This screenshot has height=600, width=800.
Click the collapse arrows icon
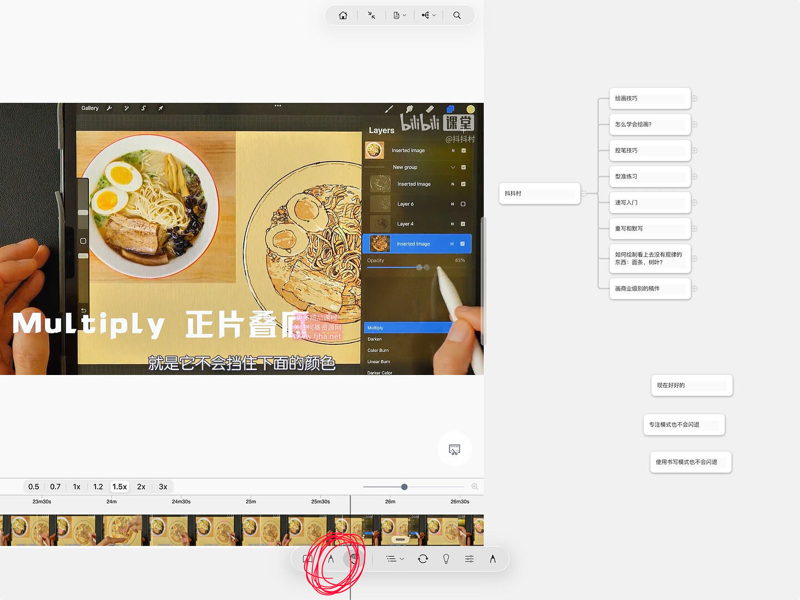coord(372,16)
